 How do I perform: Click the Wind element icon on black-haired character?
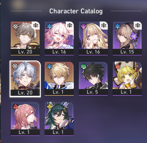pos(83,66)
